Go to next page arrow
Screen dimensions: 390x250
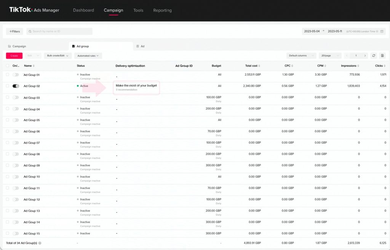tap(365, 56)
